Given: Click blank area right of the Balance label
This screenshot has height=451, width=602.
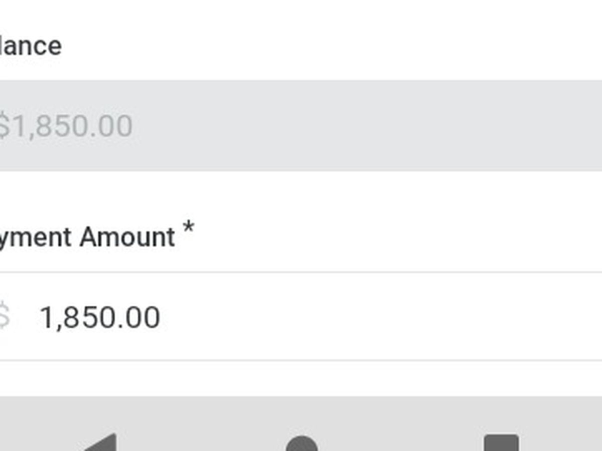Looking at the screenshot, I should (x=301, y=46).
